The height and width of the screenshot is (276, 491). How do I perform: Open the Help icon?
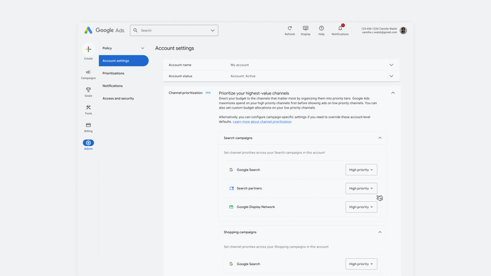click(x=321, y=28)
